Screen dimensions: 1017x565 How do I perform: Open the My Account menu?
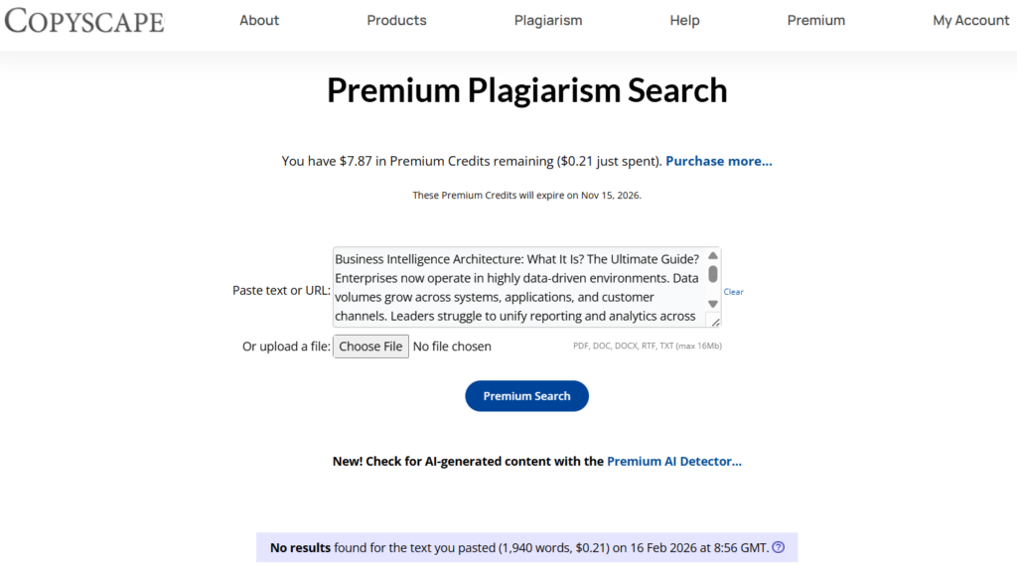point(970,20)
